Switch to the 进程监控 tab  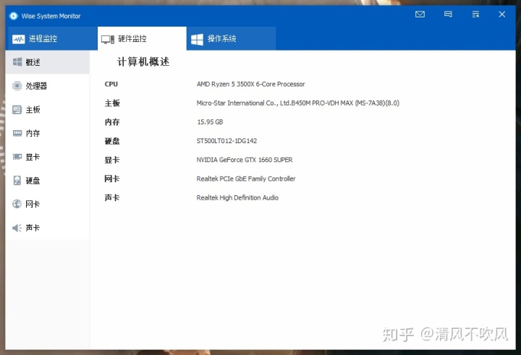pos(51,38)
